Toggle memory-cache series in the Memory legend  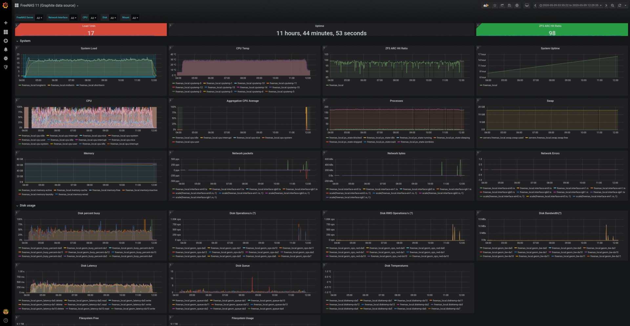coord(72,190)
